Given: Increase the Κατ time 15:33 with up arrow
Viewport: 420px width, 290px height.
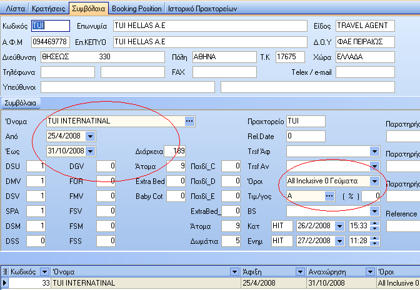Looking at the screenshot, I should [x=375, y=224].
